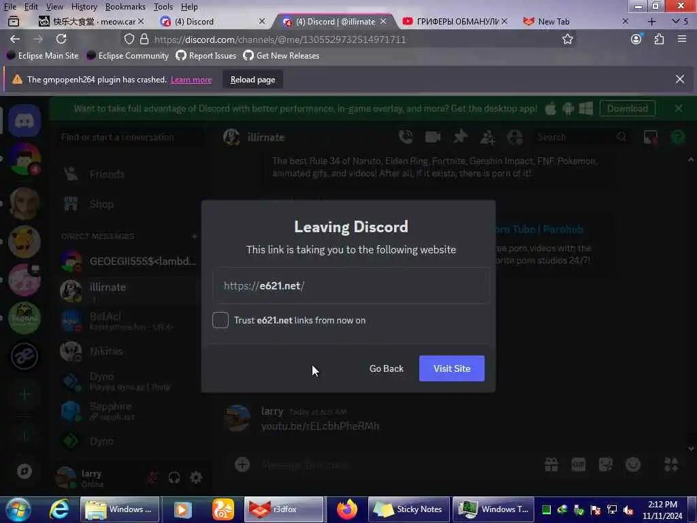
Task: Open the Learn more link
Action: coord(191,80)
